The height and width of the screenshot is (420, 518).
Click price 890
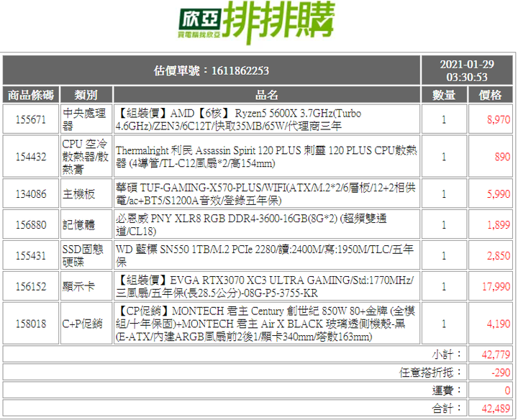pyautogui.click(x=502, y=157)
